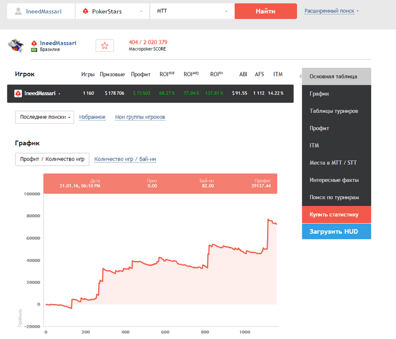Click the profit line peak on the chart
The width and height of the screenshot is (396, 339).
268,219
